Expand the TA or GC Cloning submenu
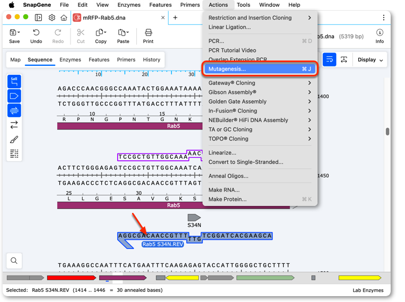The height and width of the screenshot is (302, 405). (260, 130)
